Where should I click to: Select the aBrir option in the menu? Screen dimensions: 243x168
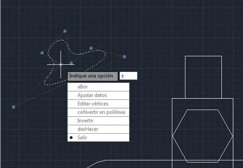98,87
